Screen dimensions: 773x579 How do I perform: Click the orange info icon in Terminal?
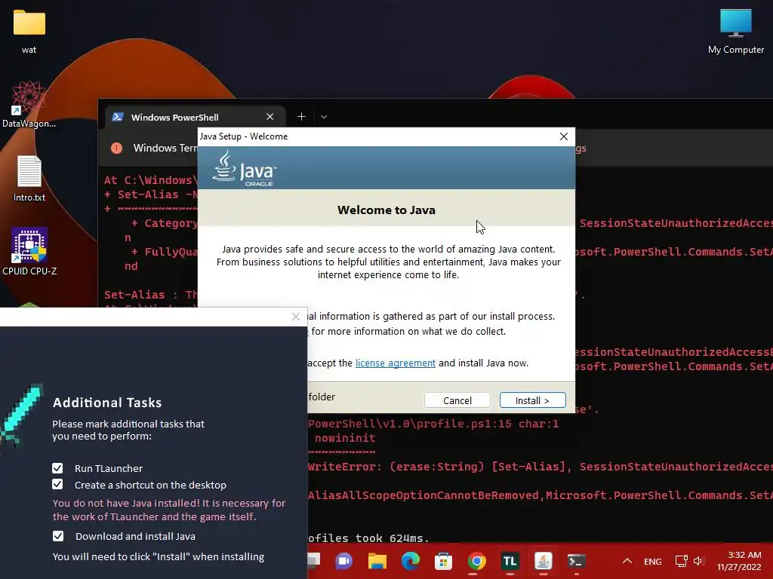tap(116, 148)
